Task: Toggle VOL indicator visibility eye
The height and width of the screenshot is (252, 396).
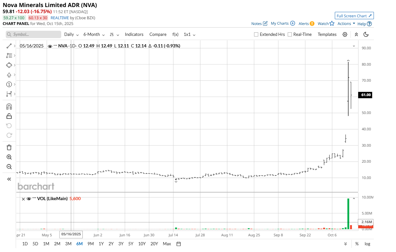Action: [29, 199]
